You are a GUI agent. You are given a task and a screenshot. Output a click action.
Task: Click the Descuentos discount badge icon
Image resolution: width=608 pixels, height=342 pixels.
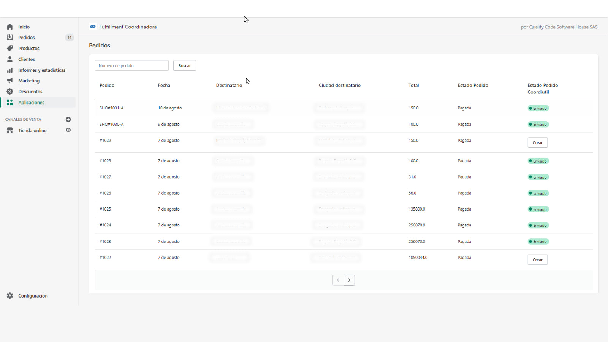(x=10, y=92)
